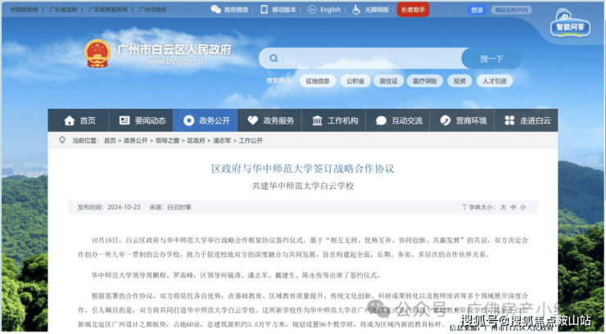Open the 走进白云 navigation tab
This screenshot has width=606, height=334.
coord(526,120)
